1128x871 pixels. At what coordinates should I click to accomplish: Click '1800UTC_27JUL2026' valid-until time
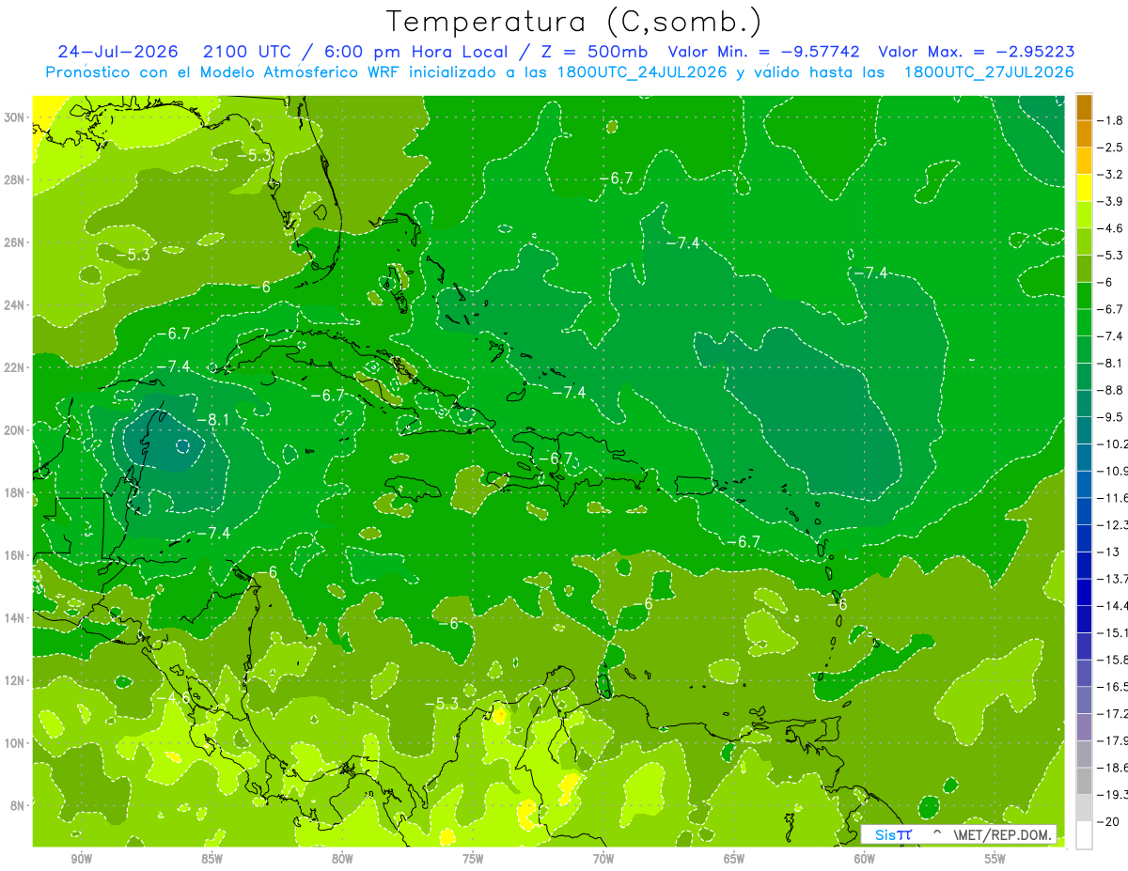click(x=989, y=72)
